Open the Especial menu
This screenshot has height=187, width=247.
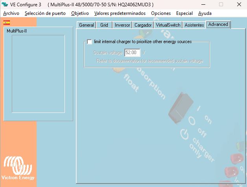click(184, 13)
